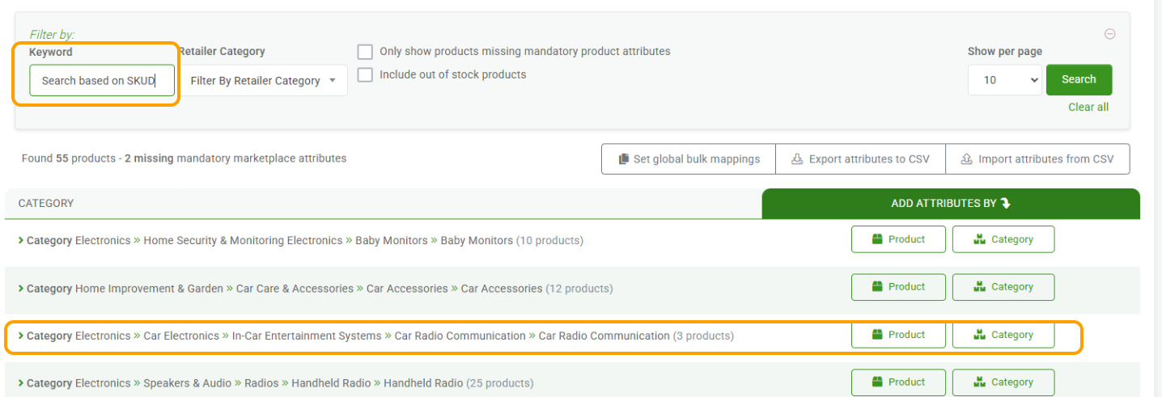Click Category cubes icon in Car Accessories row
Screen dimensions: 1162x397
(979, 287)
